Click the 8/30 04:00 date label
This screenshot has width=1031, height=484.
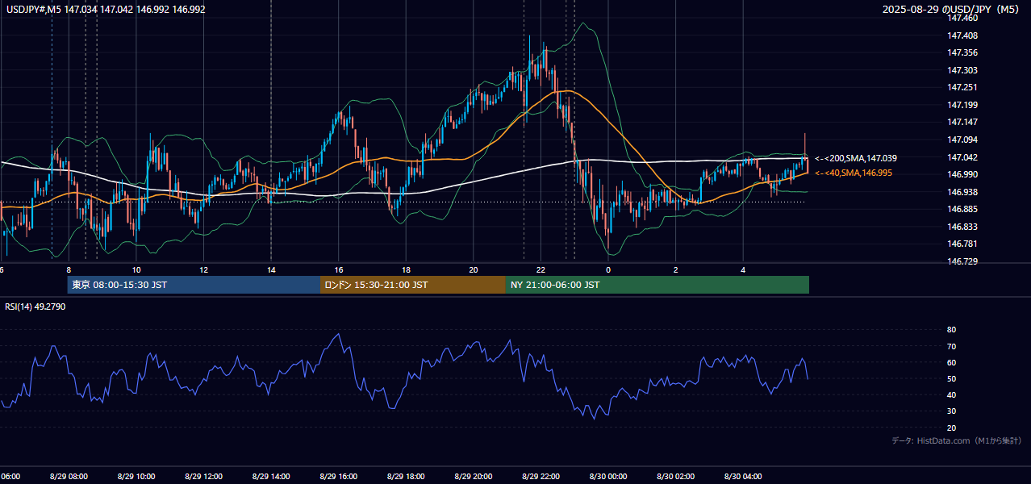click(743, 476)
